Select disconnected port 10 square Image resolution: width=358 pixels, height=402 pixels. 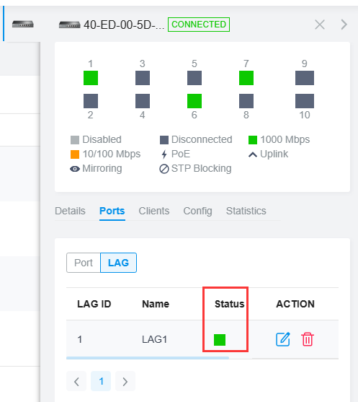(x=305, y=101)
